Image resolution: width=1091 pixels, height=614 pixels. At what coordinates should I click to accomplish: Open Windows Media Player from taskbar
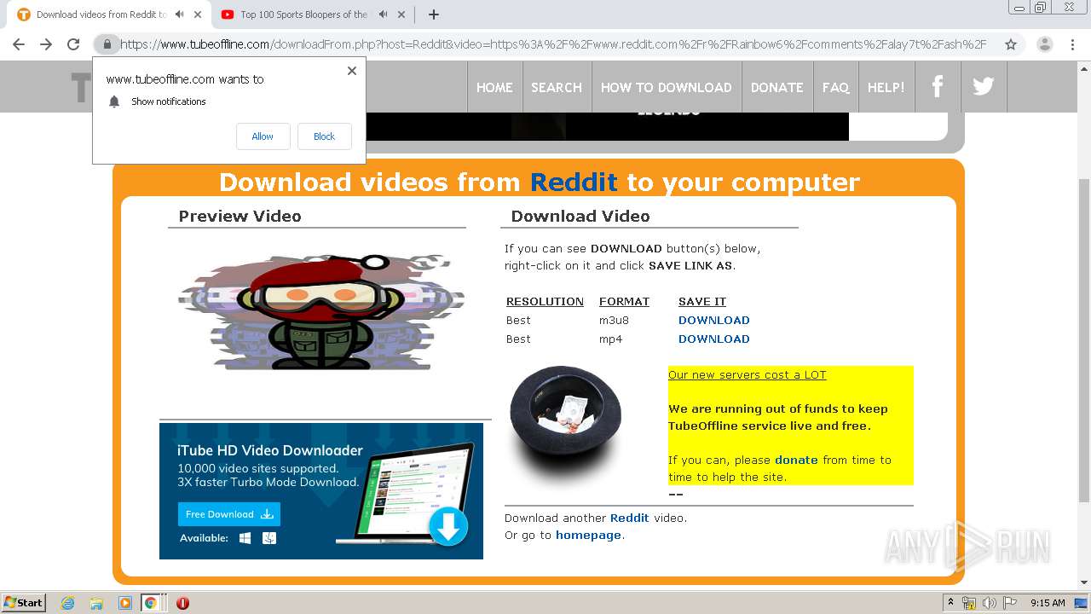pyautogui.click(x=124, y=603)
